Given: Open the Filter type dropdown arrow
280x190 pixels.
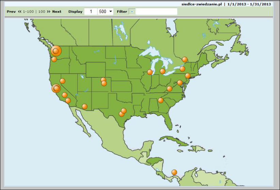Looking at the screenshot, I should 132,12.
